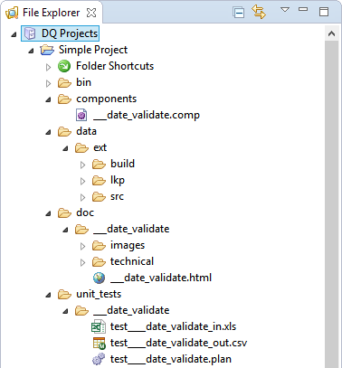Select the File Explorer tab
The image size is (342, 368).
(x=51, y=13)
